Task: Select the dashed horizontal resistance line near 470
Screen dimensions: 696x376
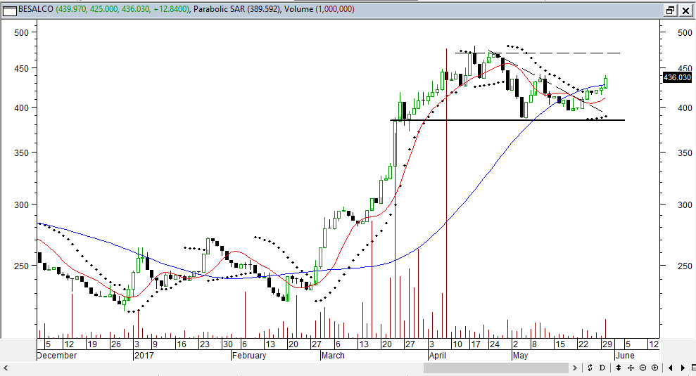Action: click(538, 53)
